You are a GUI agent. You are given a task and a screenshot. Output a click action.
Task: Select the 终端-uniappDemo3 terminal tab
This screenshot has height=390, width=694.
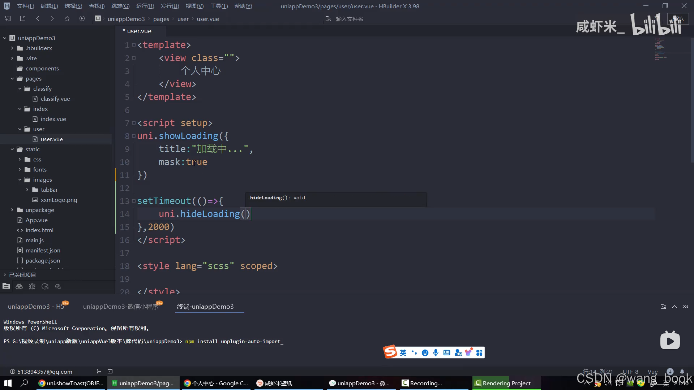click(x=205, y=306)
